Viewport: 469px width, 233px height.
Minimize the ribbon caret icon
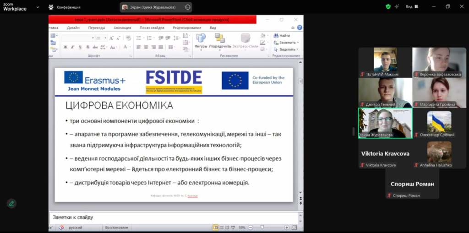pos(293,27)
